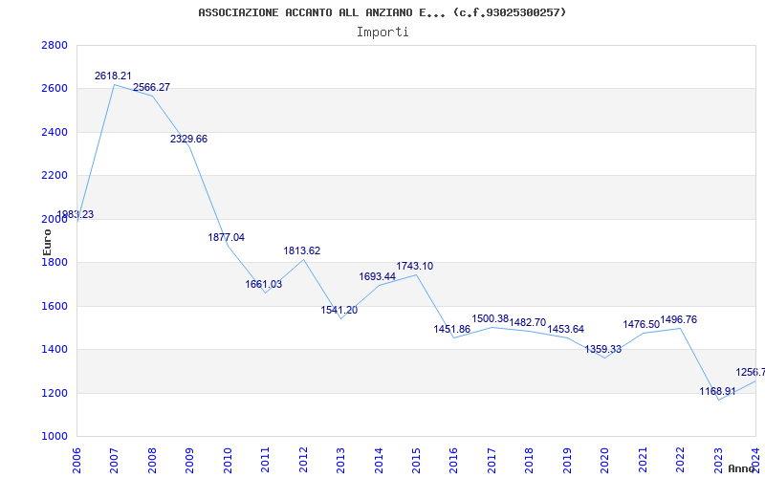Image resolution: width=765 pixels, height=478 pixels.
Task: Select the 1451.86 data label
Action: (452, 329)
